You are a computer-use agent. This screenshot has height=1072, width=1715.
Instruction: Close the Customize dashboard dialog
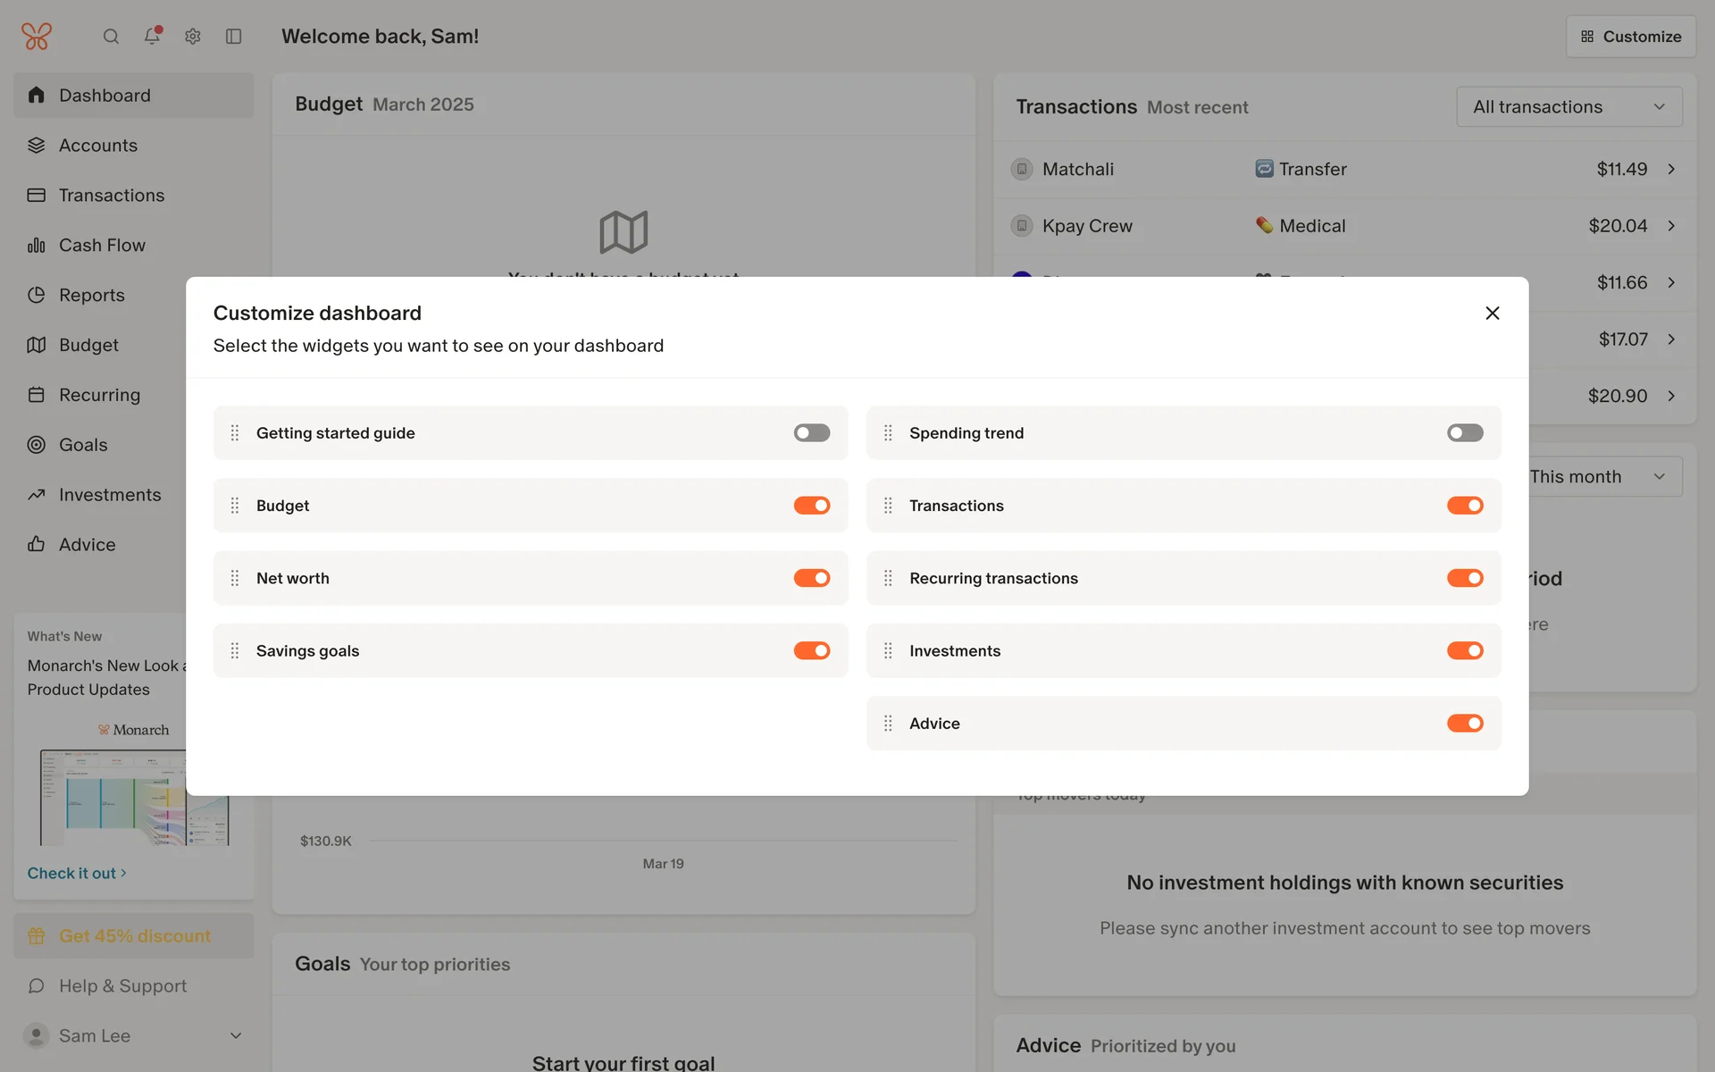click(1492, 313)
